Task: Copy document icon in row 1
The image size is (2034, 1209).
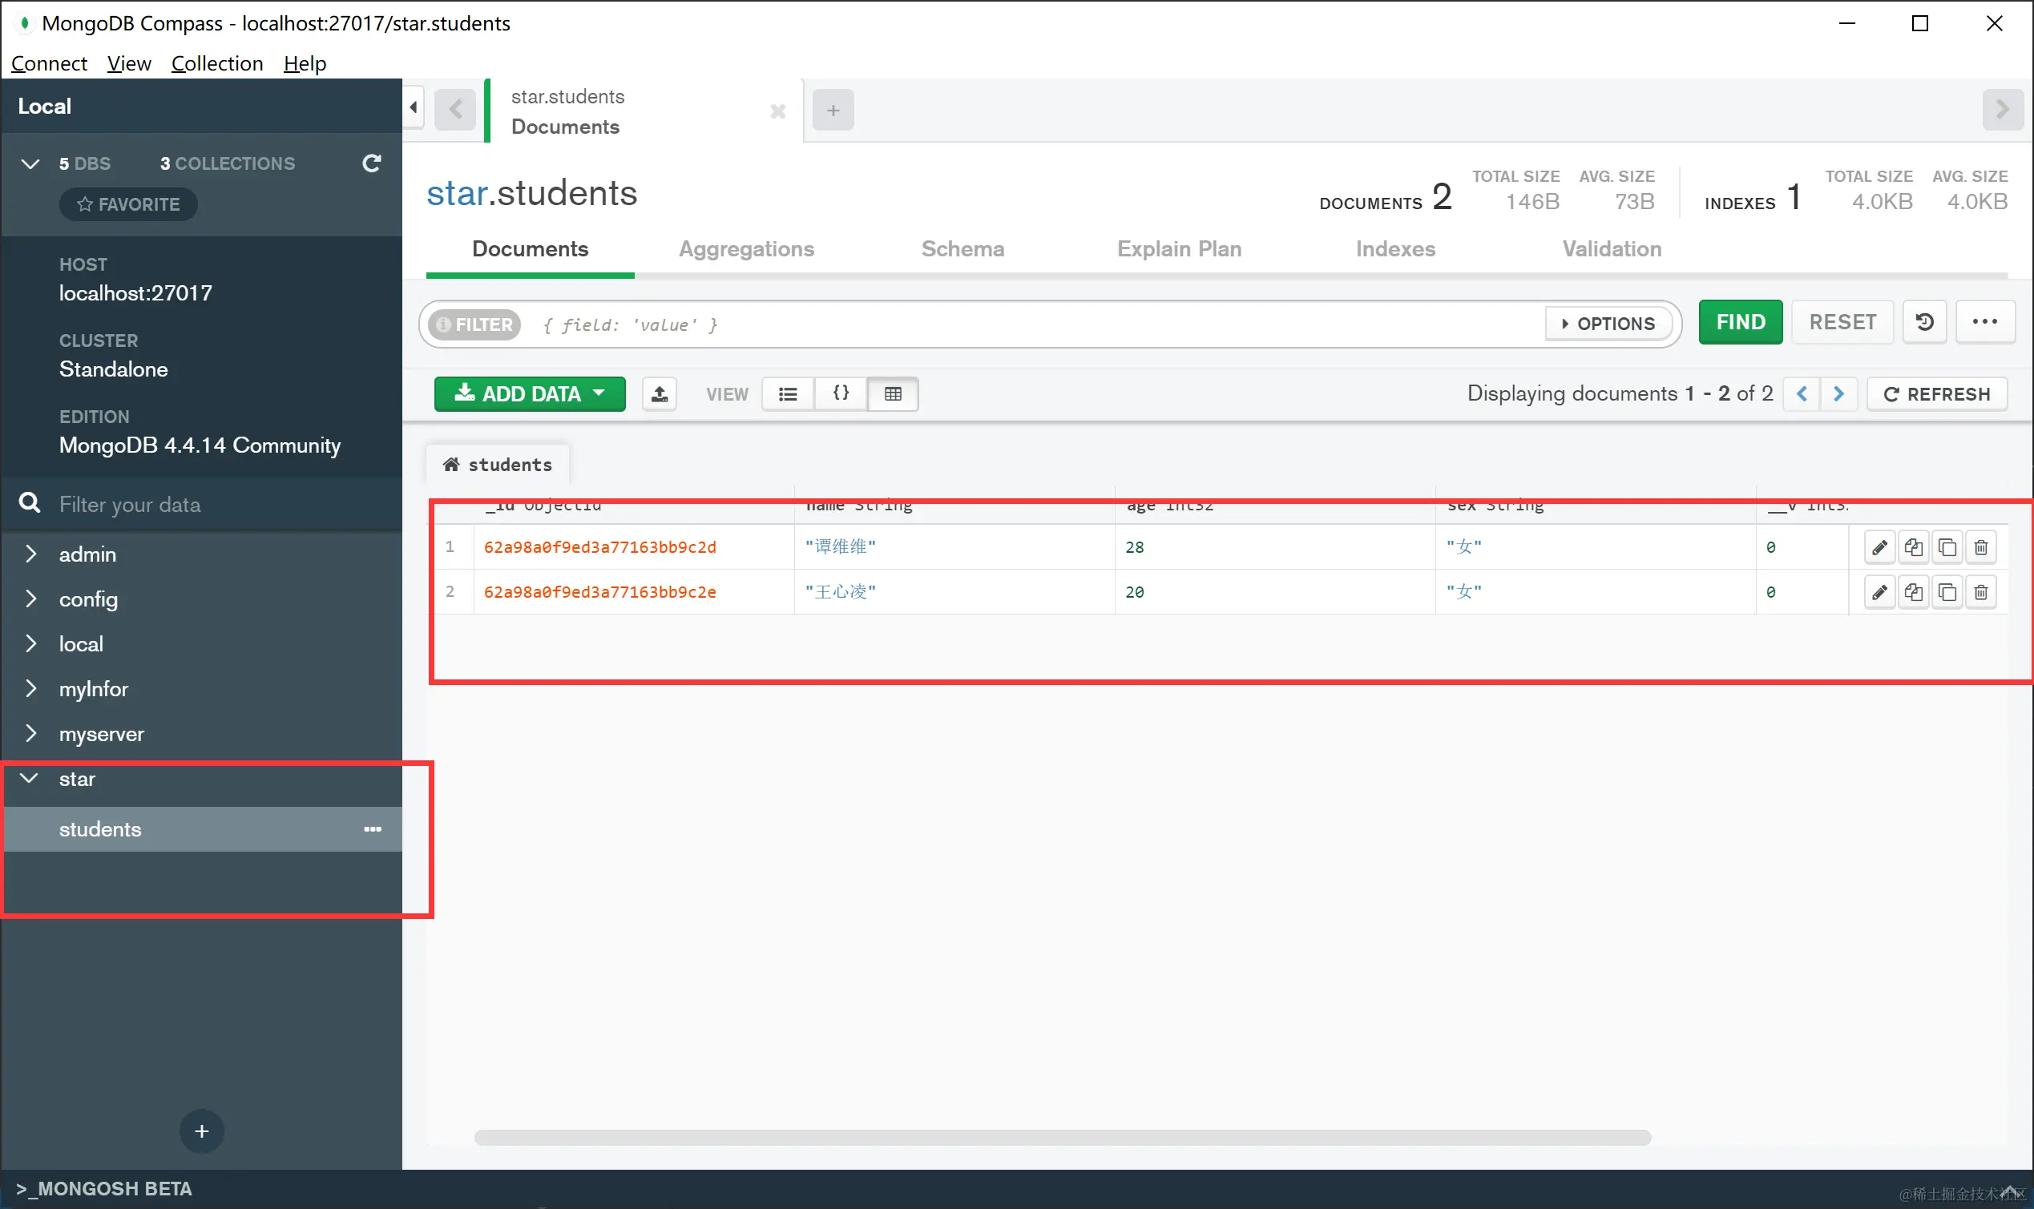Action: [x=1914, y=547]
